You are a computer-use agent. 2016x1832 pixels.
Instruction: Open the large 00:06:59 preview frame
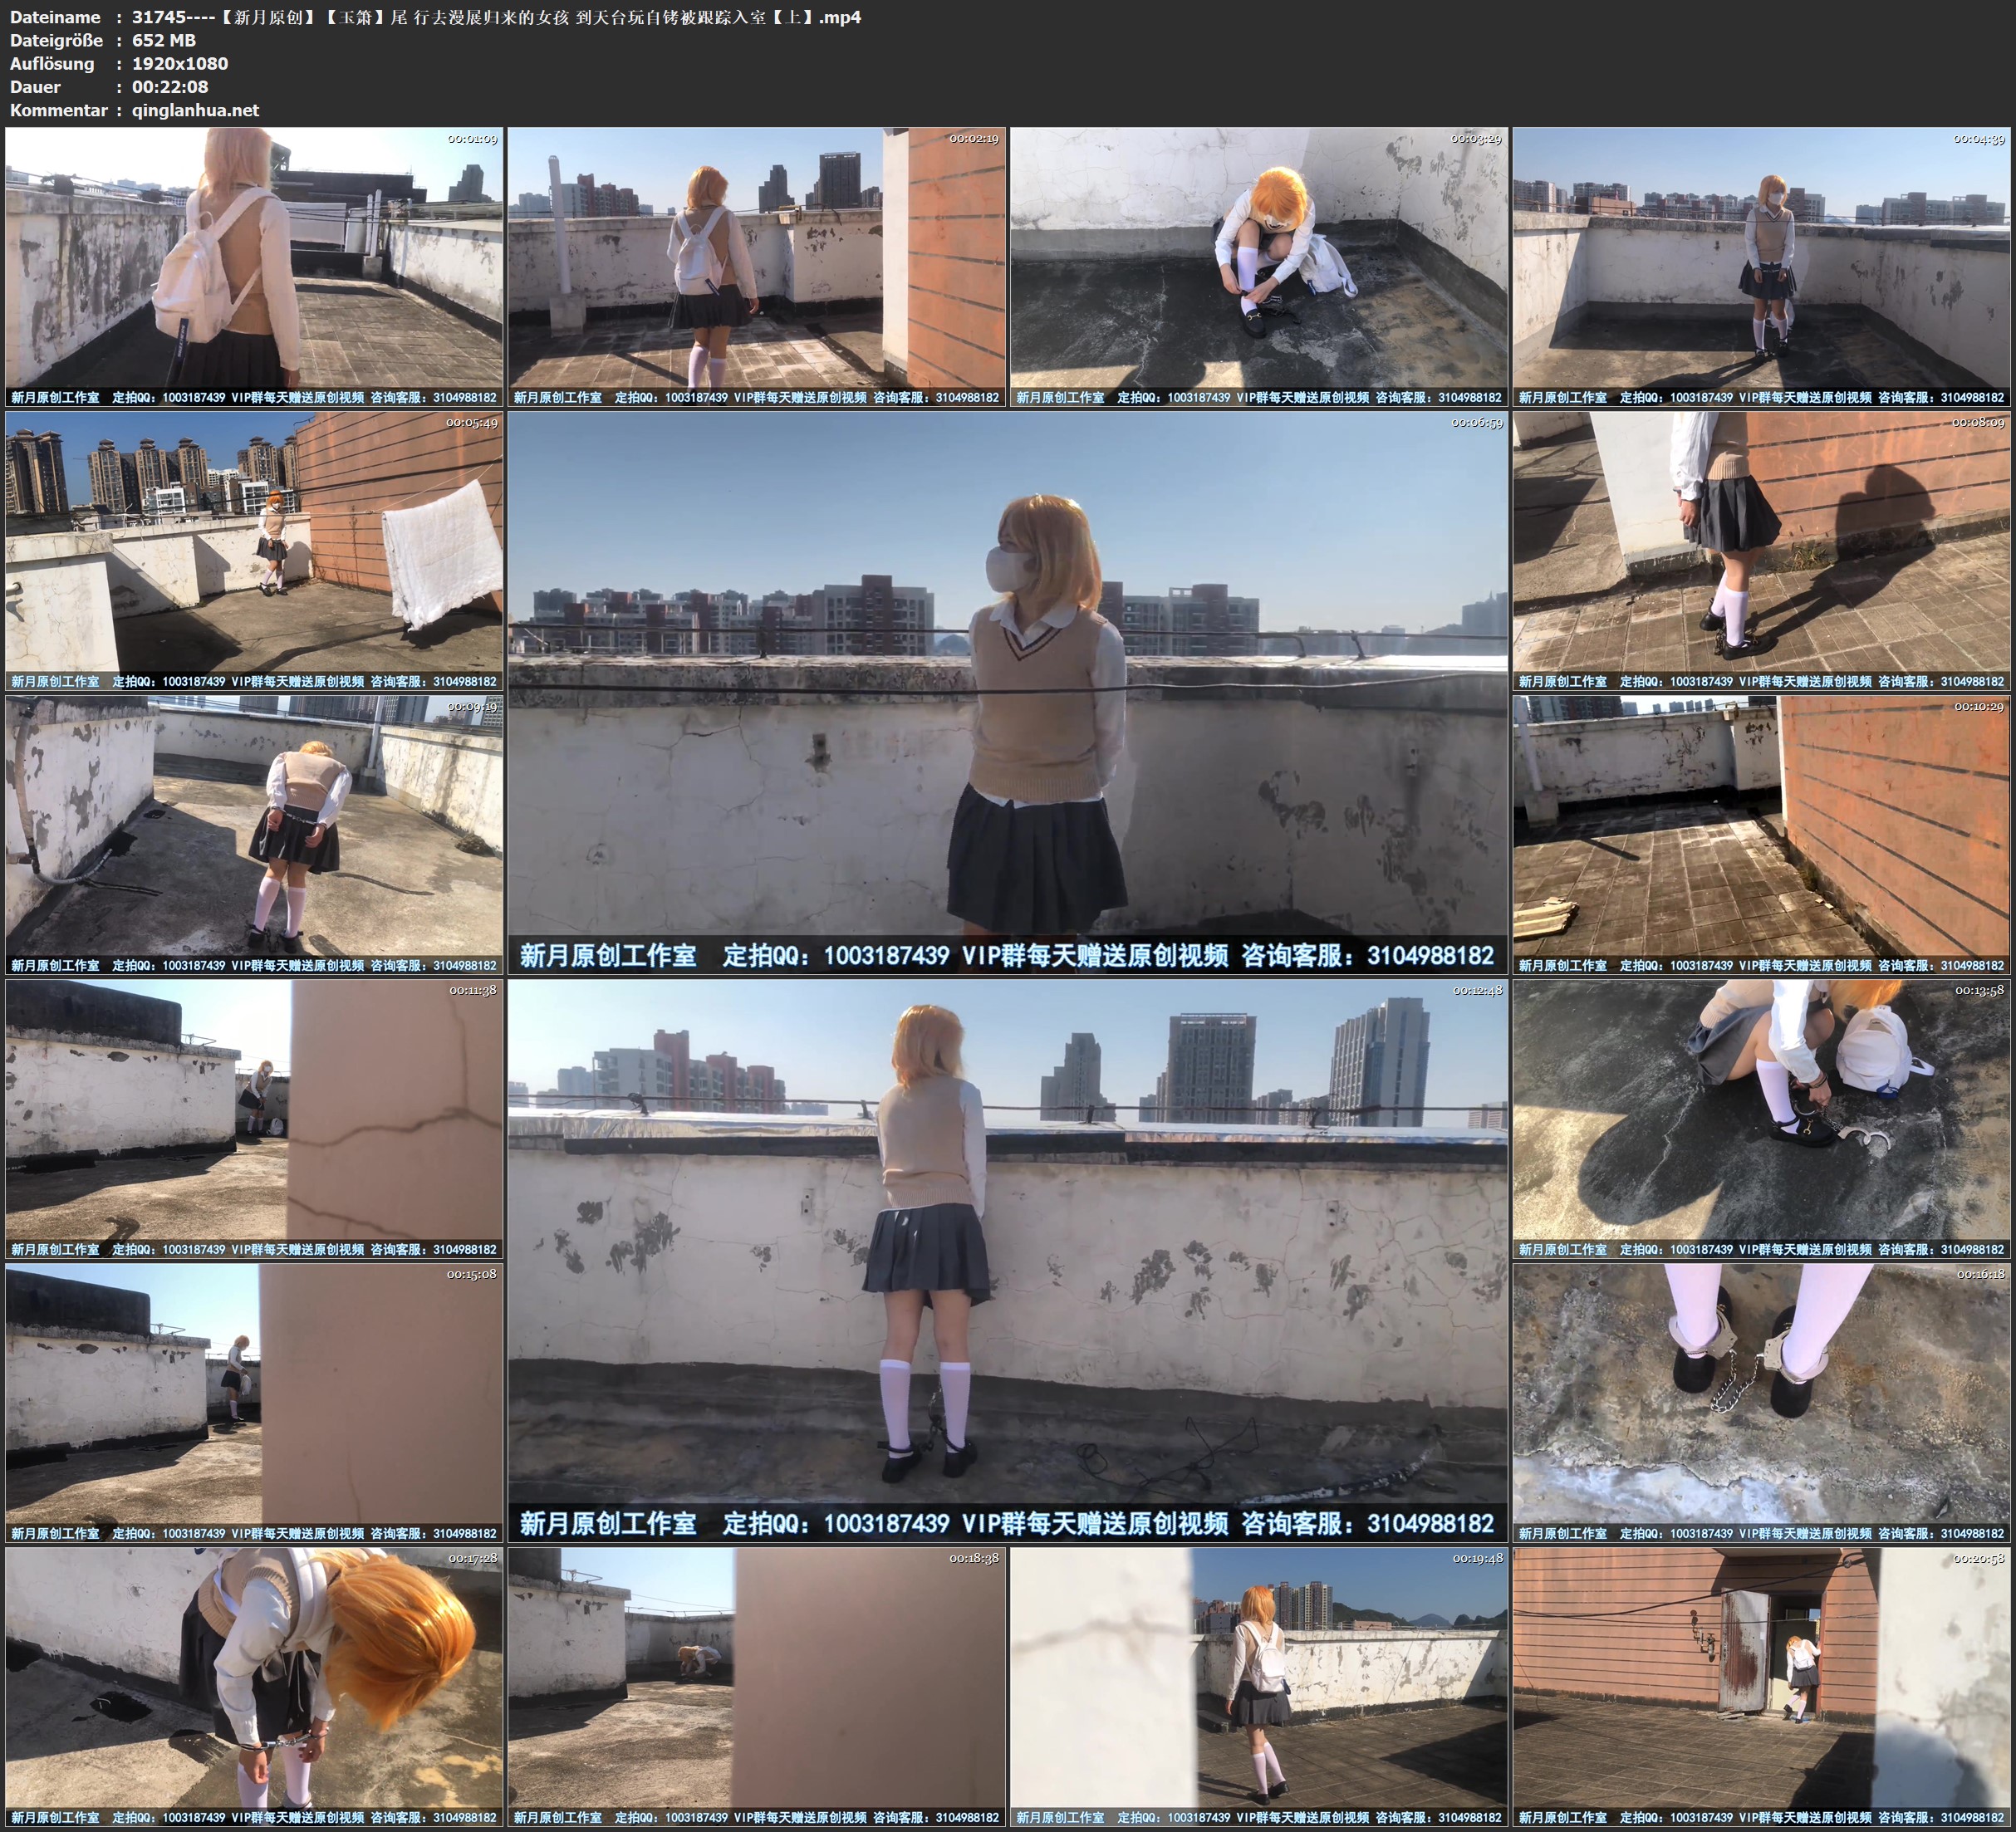pyautogui.click(x=1007, y=692)
